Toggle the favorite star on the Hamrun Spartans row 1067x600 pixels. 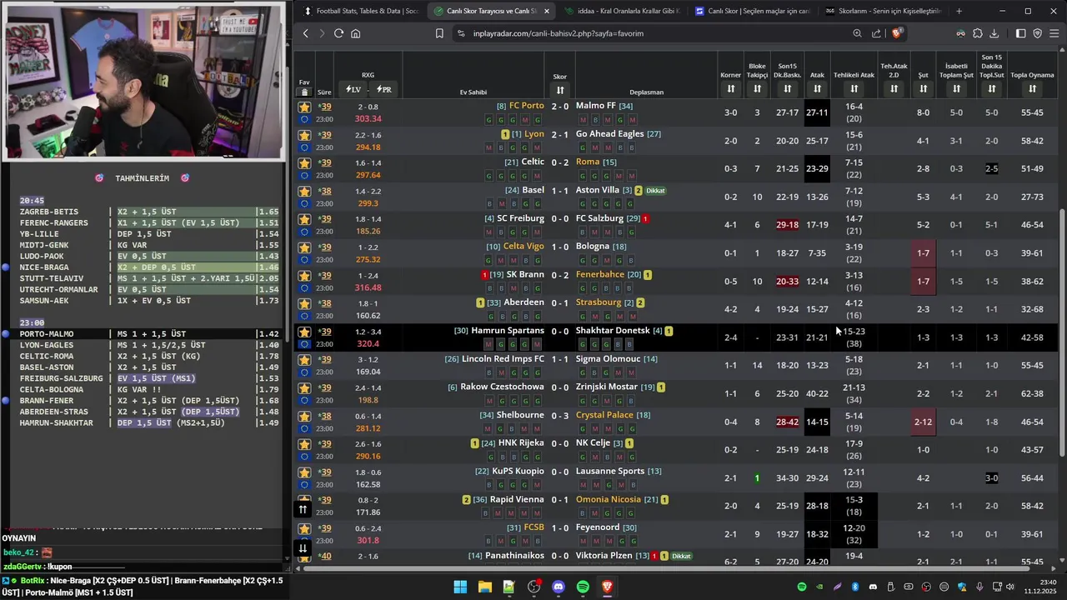(304, 332)
